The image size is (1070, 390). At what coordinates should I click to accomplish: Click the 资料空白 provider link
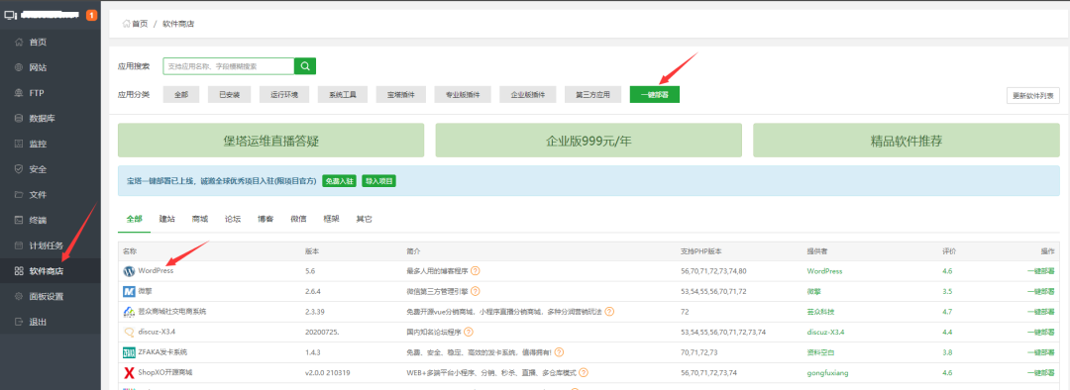click(x=820, y=352)
